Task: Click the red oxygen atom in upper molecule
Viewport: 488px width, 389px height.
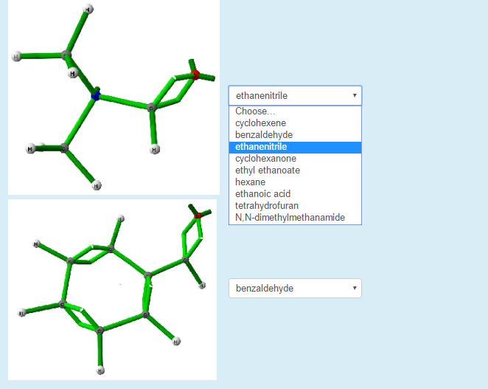Action: [195, 75]
